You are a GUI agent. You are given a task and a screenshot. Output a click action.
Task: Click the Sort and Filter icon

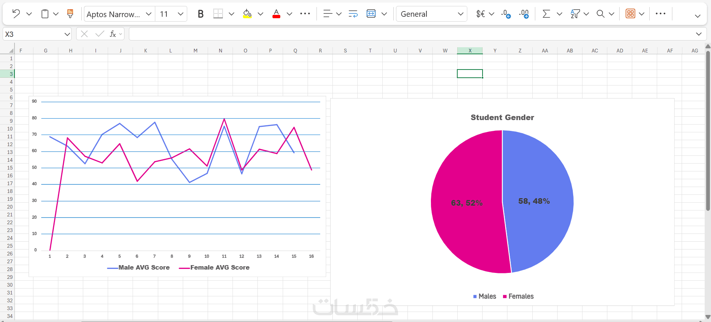[575, 14]
